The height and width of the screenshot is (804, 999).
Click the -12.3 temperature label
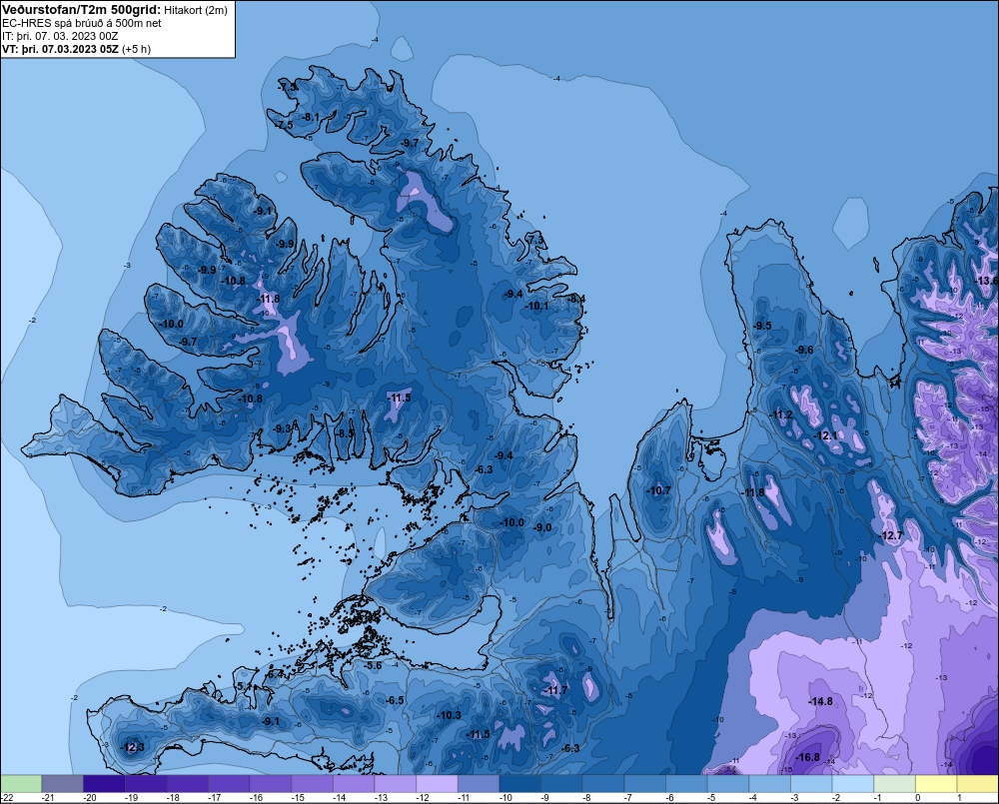coord(132,747)
